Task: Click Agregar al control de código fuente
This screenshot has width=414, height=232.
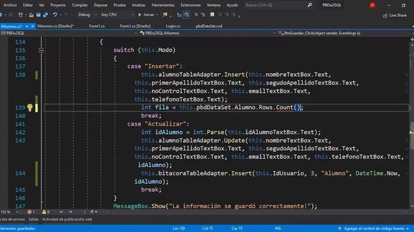Action: [374, 228]
